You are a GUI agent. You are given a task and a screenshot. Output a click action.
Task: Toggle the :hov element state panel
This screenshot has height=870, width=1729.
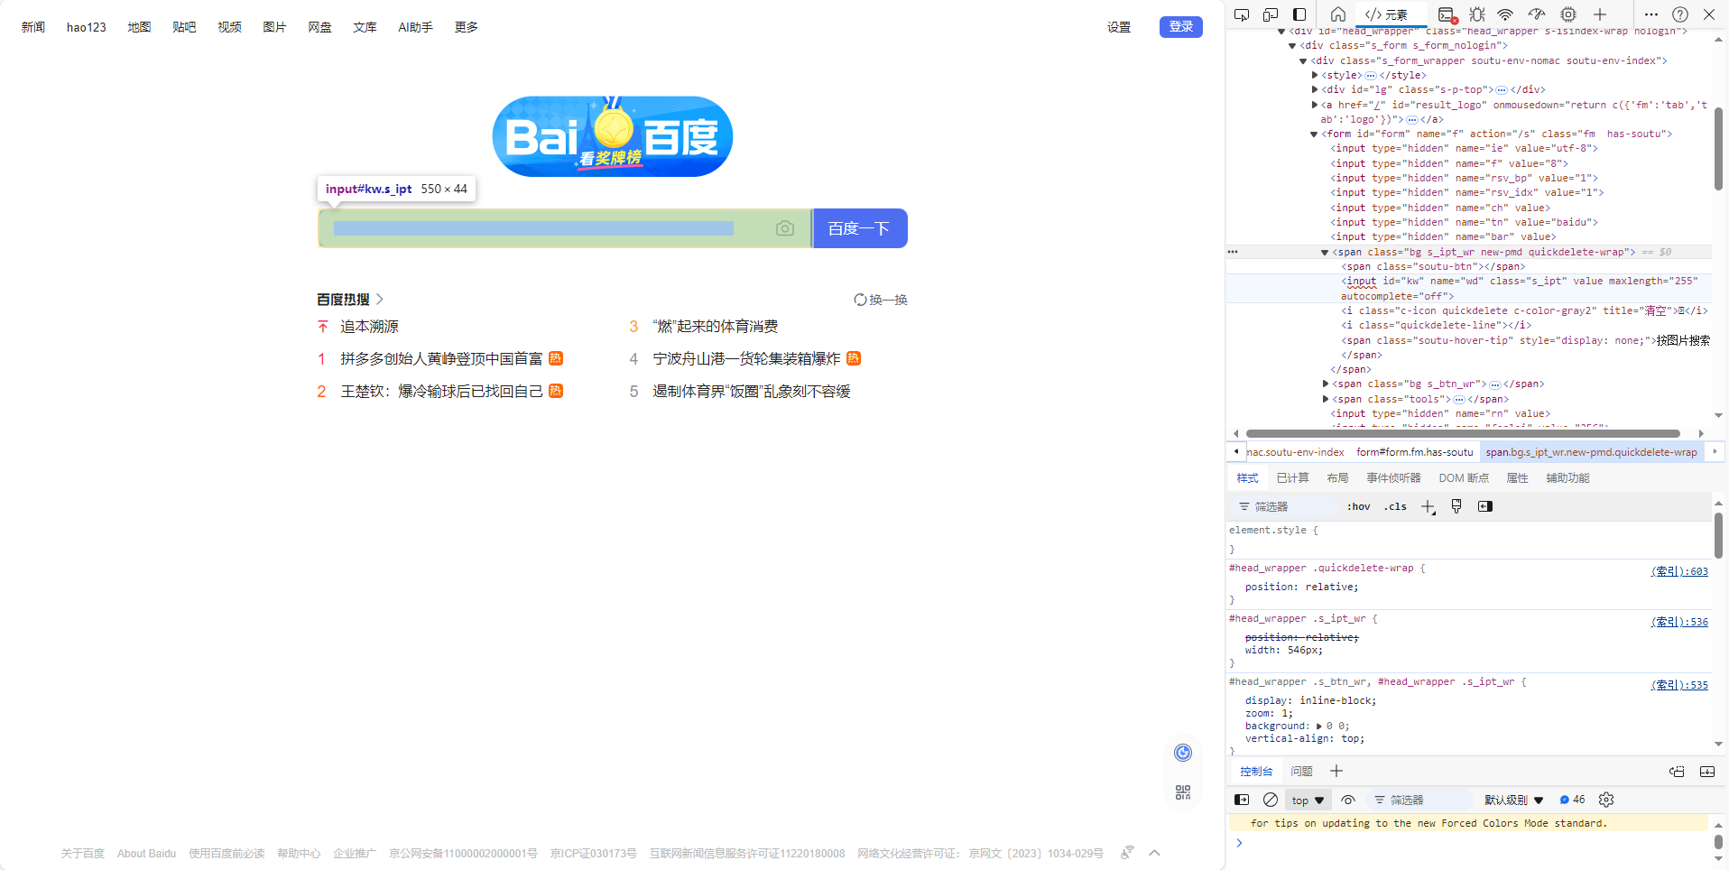pos(1358,506)
